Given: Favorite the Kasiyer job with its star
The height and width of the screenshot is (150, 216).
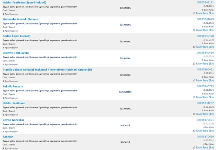Looking at the screenshot, I should (194, 148).
